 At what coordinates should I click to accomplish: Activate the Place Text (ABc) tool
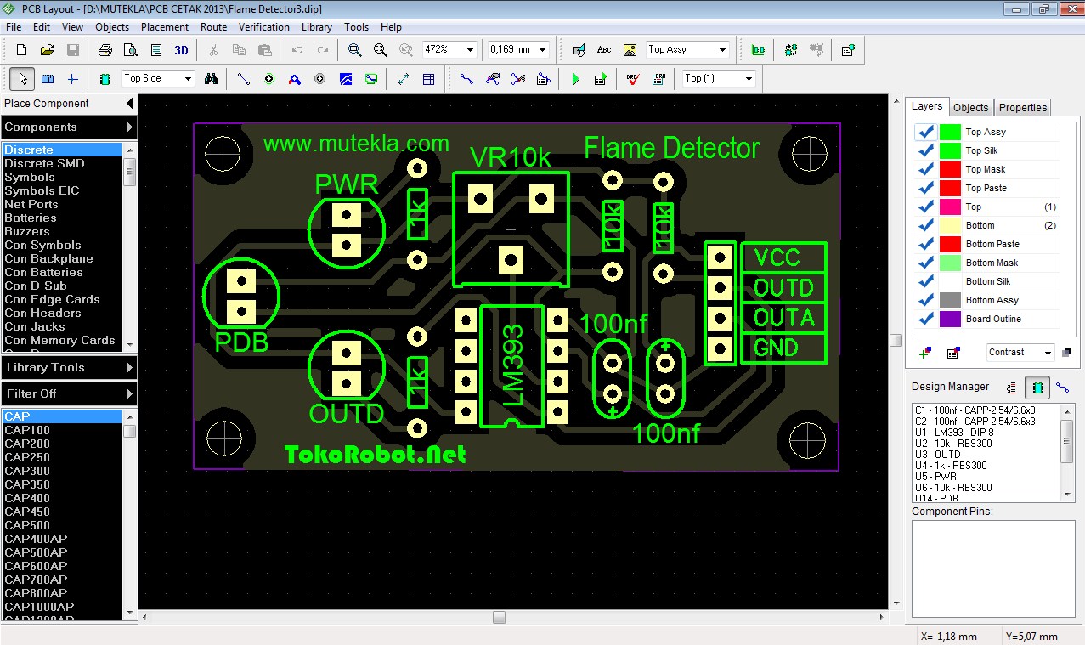[604, 49]
